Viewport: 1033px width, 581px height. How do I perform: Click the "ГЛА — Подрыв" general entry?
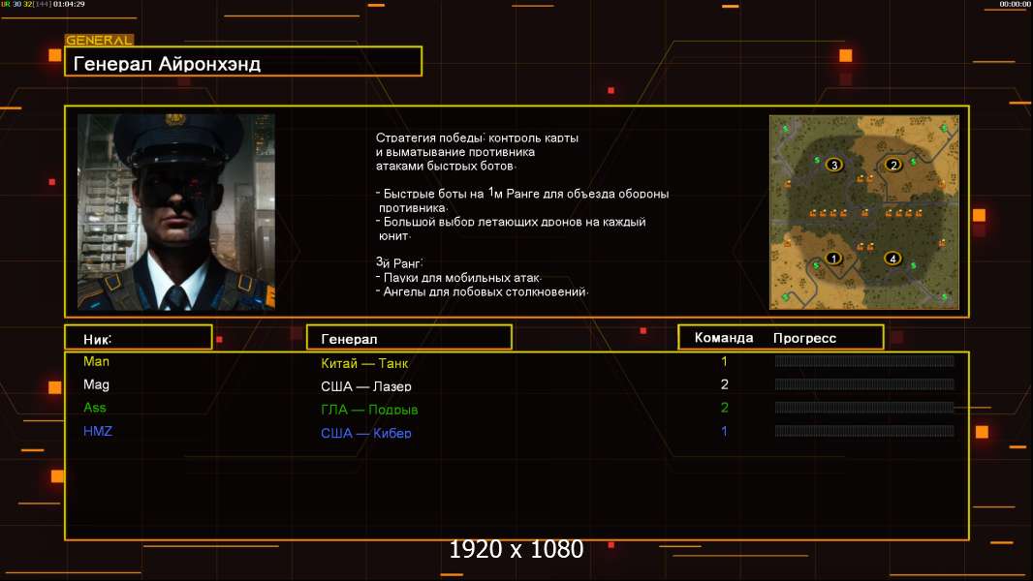(x=369, y=410)
